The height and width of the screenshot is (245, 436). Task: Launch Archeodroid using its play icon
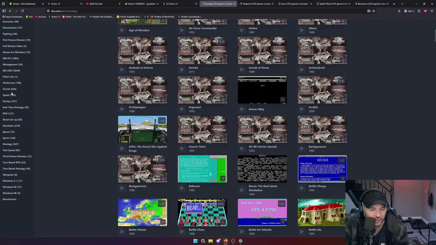[x=302, y=70]
